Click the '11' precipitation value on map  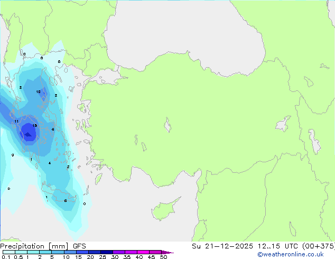16,122
